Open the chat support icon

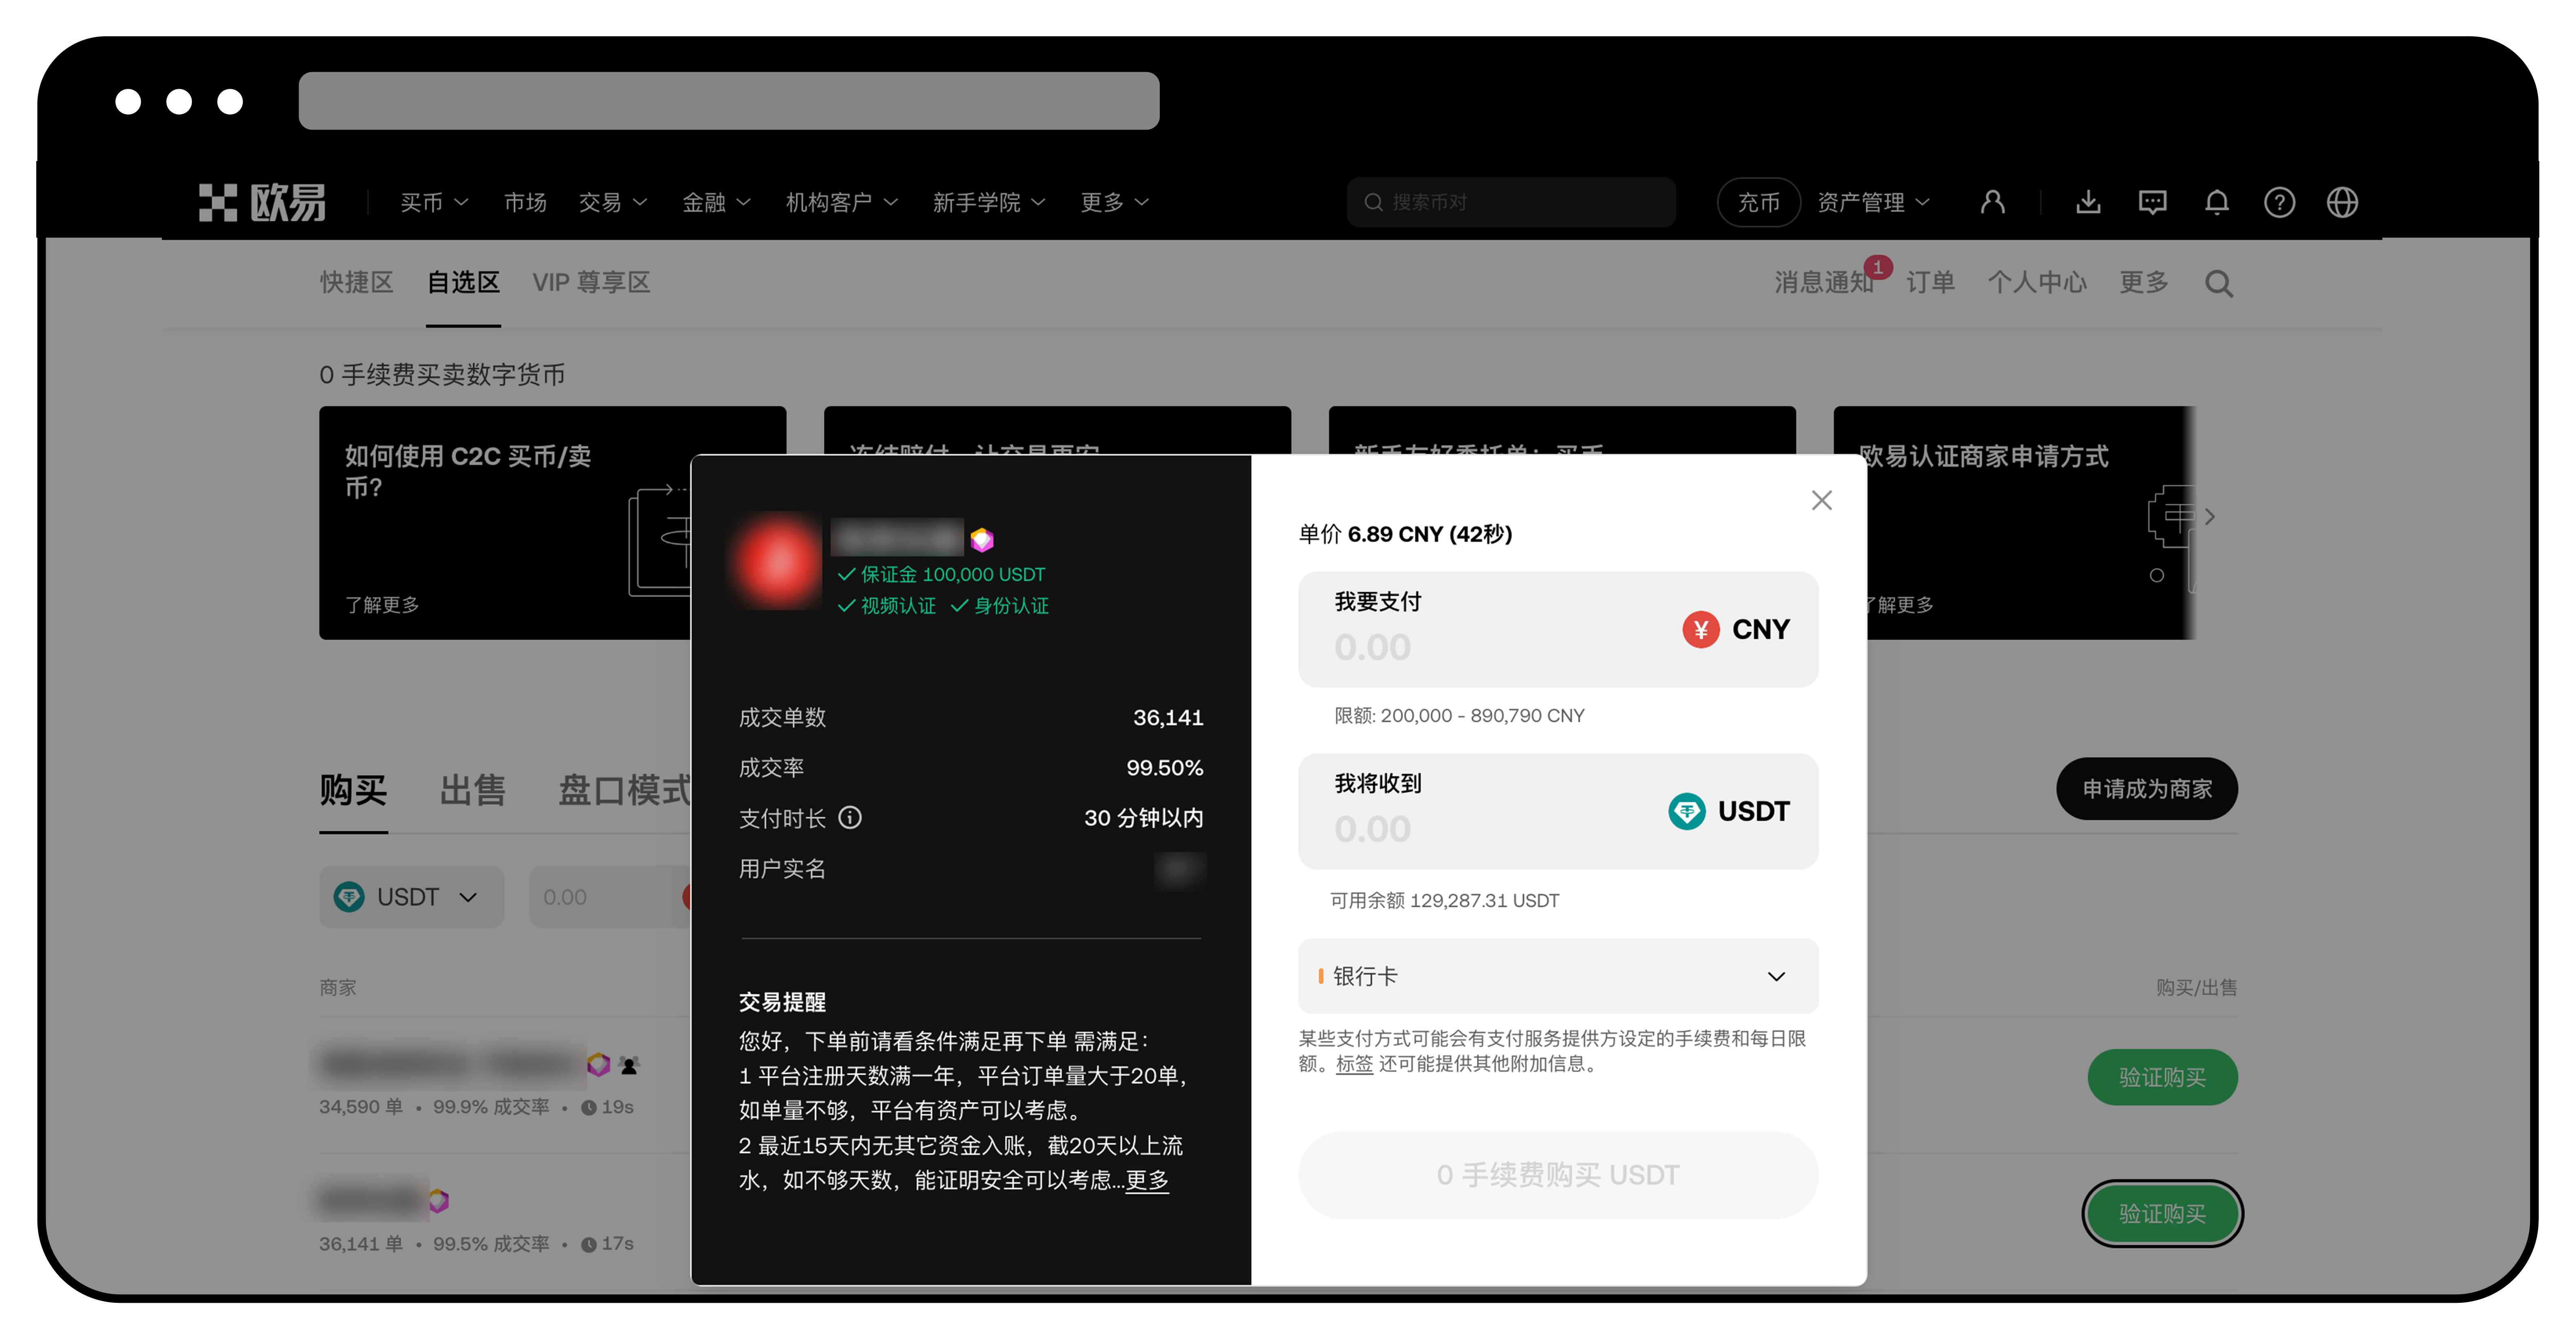[x=2152, y=202]
